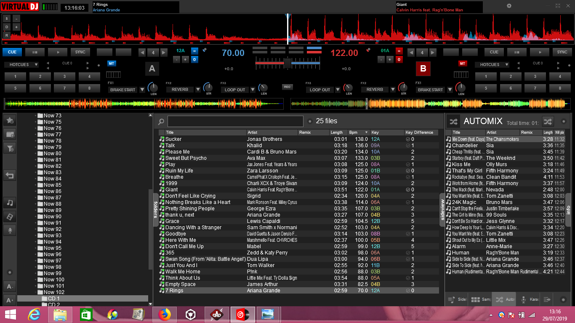Screen dimensions: 575x323
Task: Click the search magnifier icon
Action: click(161, 122)
